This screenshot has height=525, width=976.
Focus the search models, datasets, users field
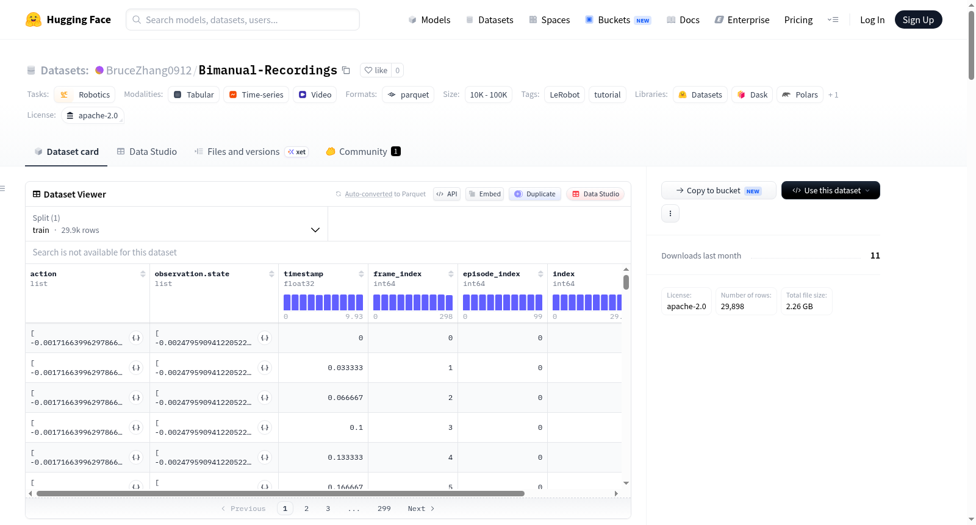pyautogui.click(x=243, y=20)
